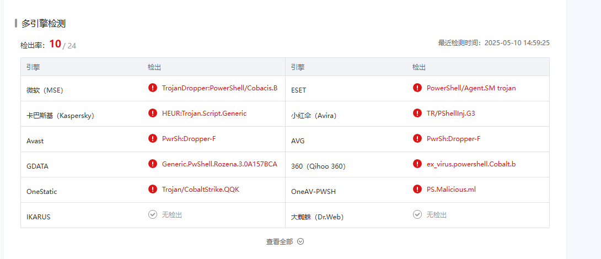Click the 微软 (MSE) engine name
The width and height of the screenshot is (601, 259).
pyautogui.click(x=45, y=90)
